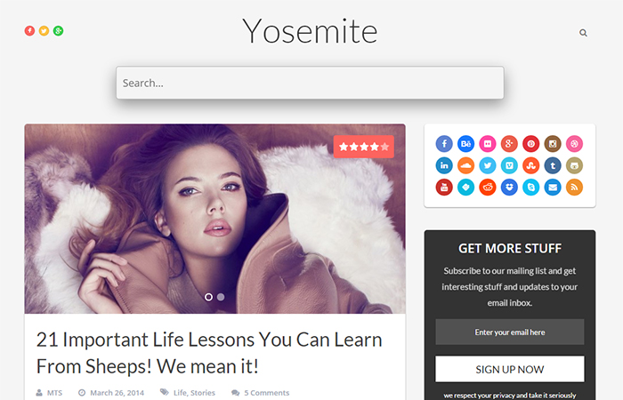Open the YouTube channel icon

[444, 188]
